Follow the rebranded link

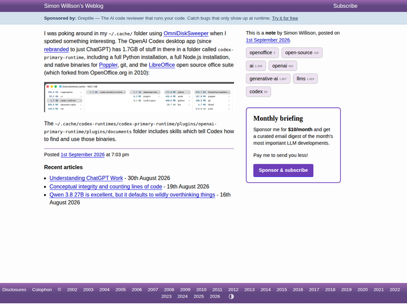(57, 49)
